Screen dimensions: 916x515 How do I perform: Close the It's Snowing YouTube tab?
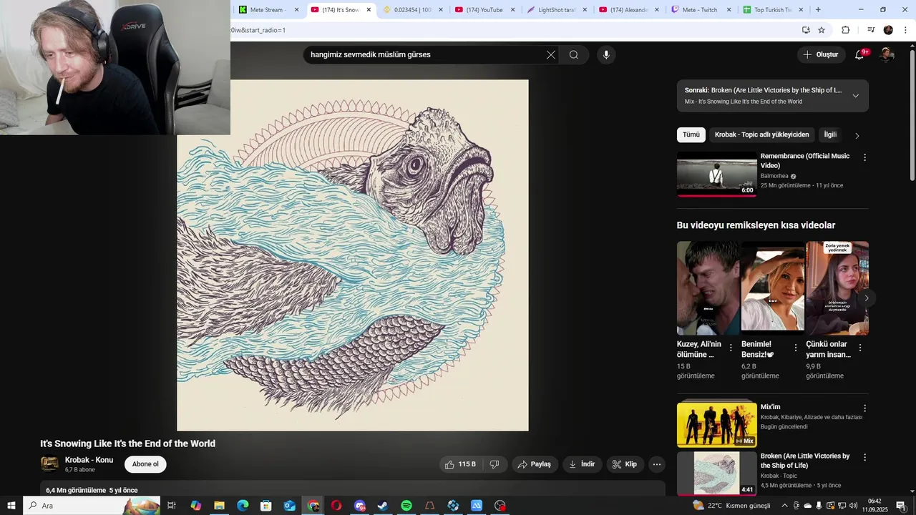tap(369, 10)
